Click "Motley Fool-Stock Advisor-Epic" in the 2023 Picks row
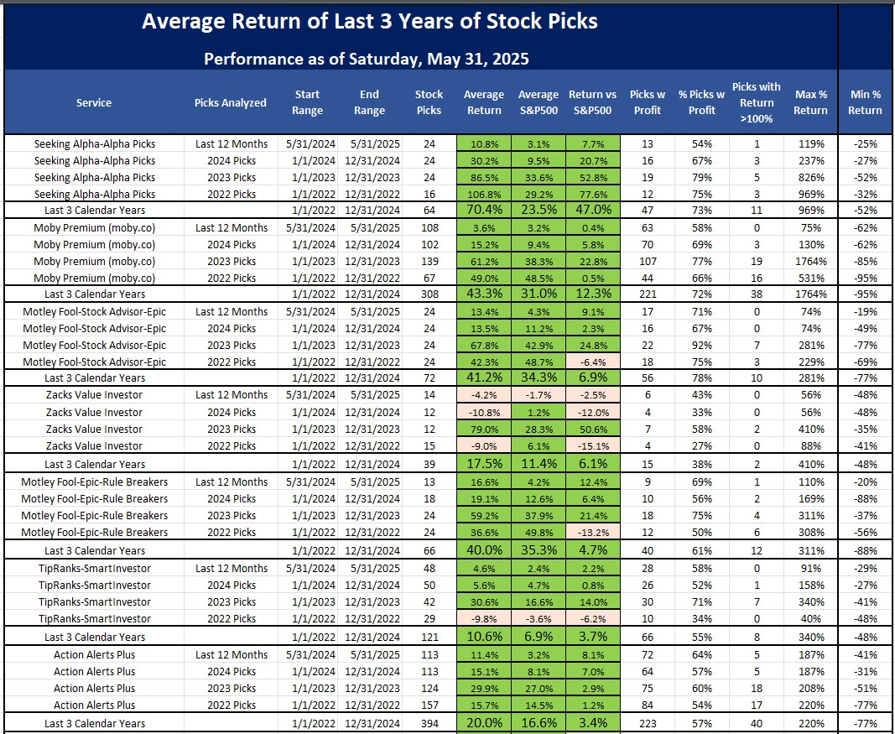Image resolution: width=895 pixels, height=734 pixels. click(x=94, y=346)
